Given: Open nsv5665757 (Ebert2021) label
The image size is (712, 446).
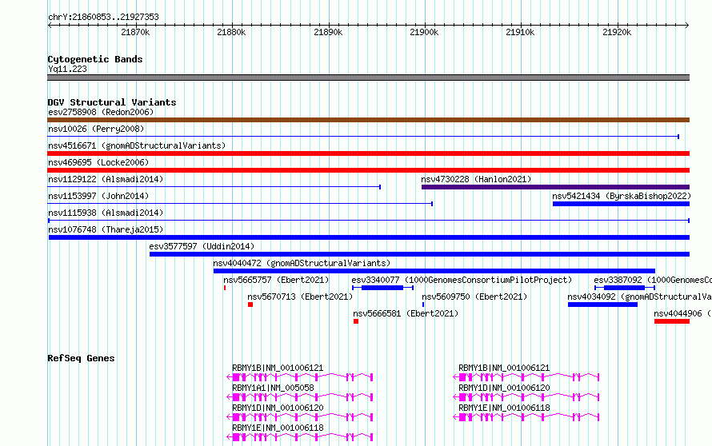Looking at the screenshot, I should coord(276,280).
